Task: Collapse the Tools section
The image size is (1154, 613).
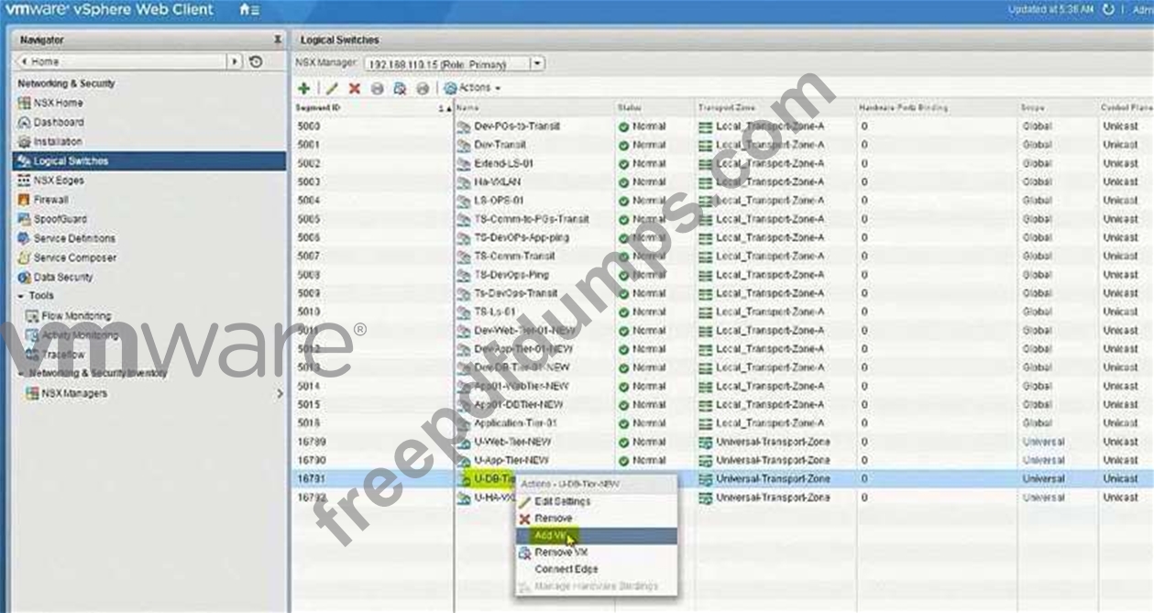Action: [x=20, y=296]
